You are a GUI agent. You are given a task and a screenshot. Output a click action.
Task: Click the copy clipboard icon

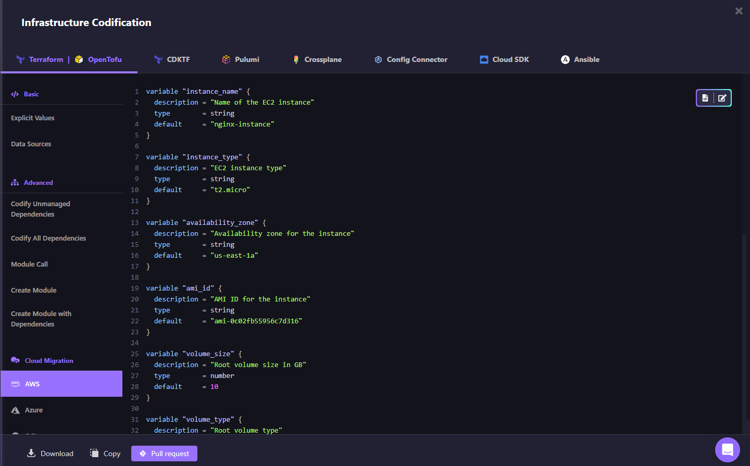tap(94, 453)
